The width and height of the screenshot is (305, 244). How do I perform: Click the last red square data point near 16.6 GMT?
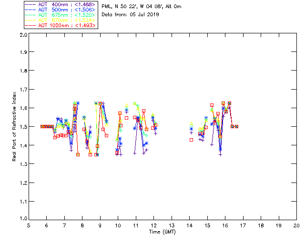(x=236, y=126)
